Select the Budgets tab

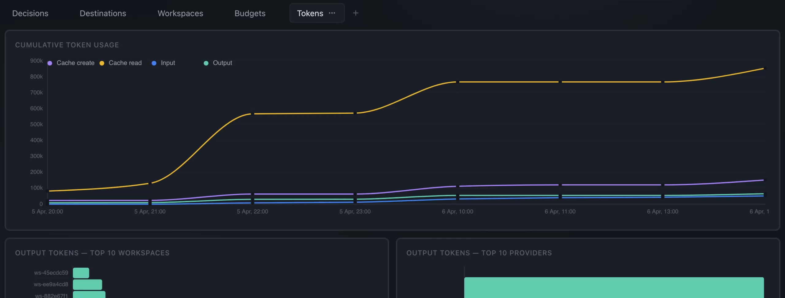coord(250,13)
